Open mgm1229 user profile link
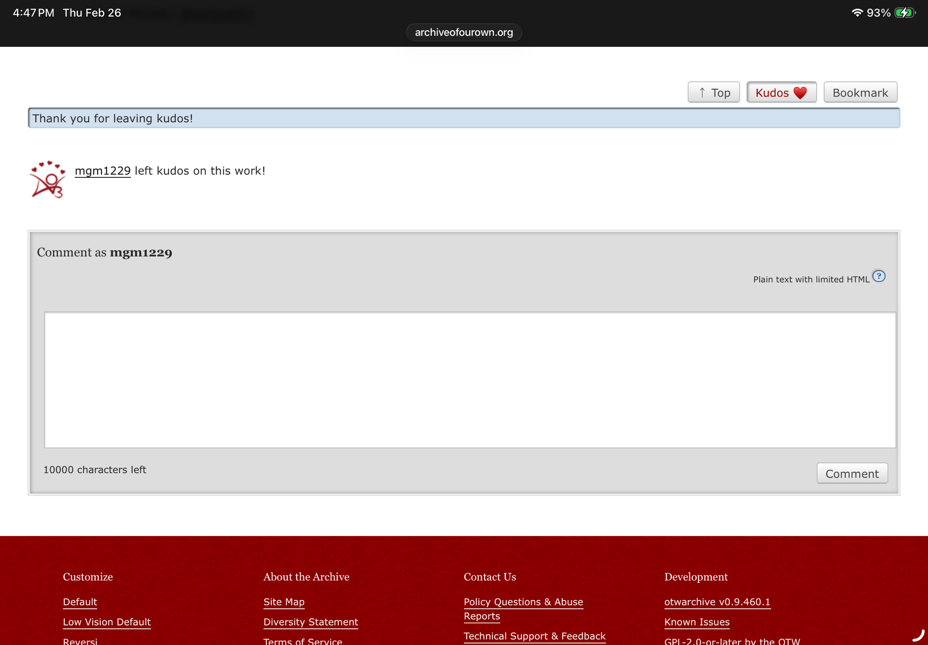928x645 pixels. [x=103, y=171]
